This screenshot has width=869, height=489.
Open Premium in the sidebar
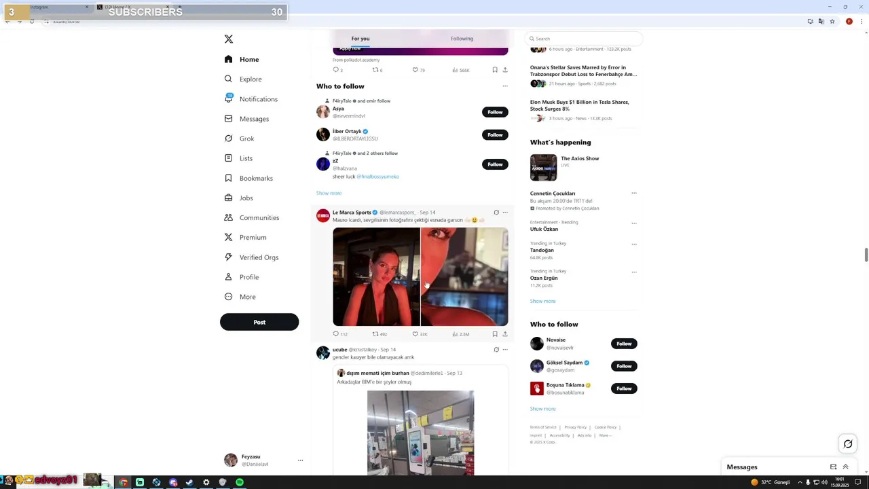point(245,237)
